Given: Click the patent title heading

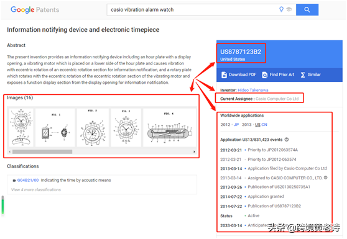Looking at the screenshot, I should tap(83, 30).
